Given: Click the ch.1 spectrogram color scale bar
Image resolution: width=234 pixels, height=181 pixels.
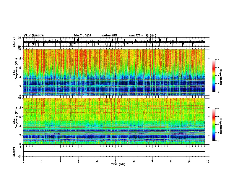Looking at the screenshot, I should pos(214,76).
